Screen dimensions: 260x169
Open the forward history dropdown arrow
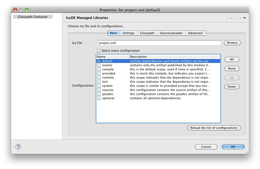[x=240, y=18]
